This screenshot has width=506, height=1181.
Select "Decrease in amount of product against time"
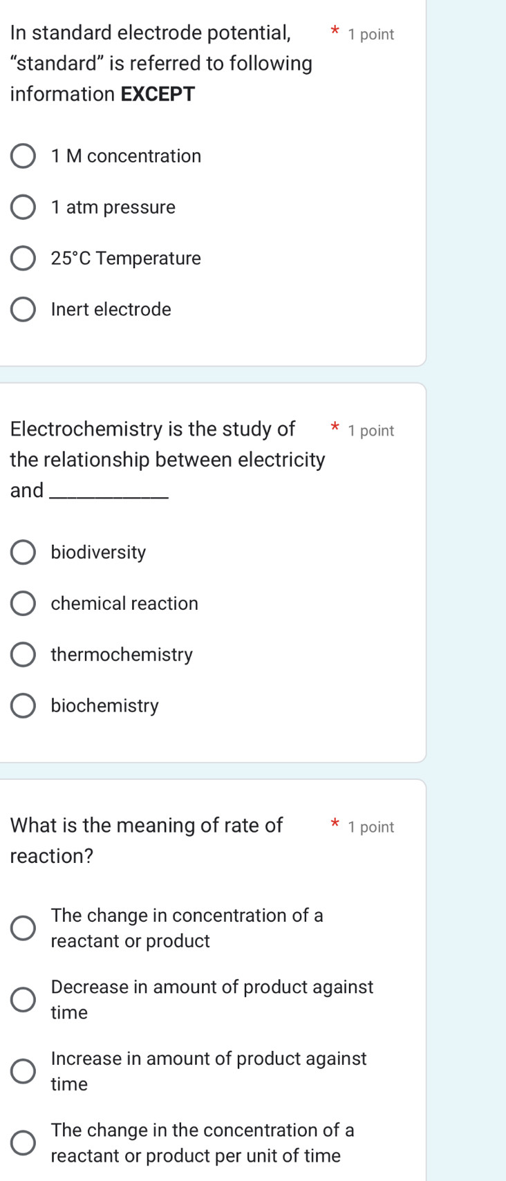(23, 1000)
